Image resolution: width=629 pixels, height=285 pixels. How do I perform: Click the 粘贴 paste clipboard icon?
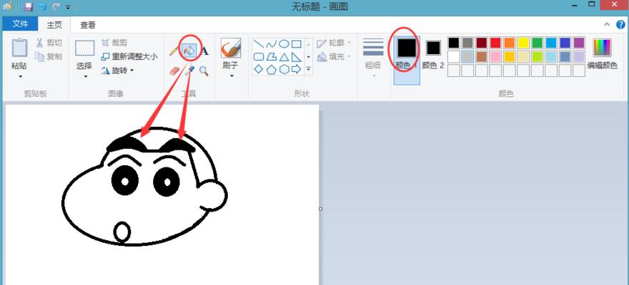coord(19,48)
